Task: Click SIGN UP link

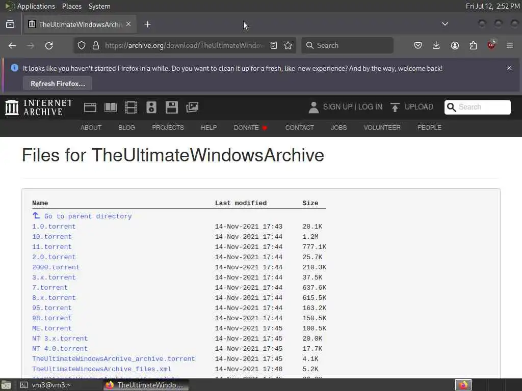Action: pos(337,107)
